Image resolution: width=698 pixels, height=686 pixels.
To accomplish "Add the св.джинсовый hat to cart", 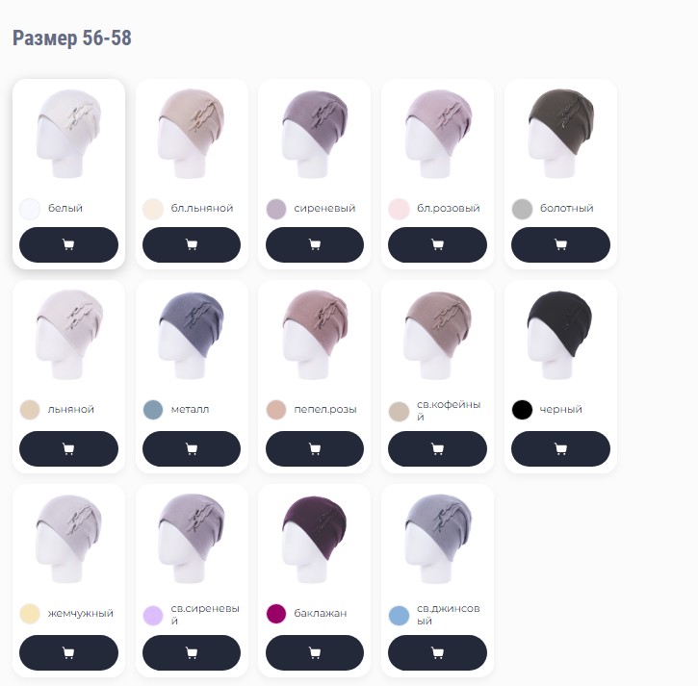I will pyautogui.click(x=438, y=652).
